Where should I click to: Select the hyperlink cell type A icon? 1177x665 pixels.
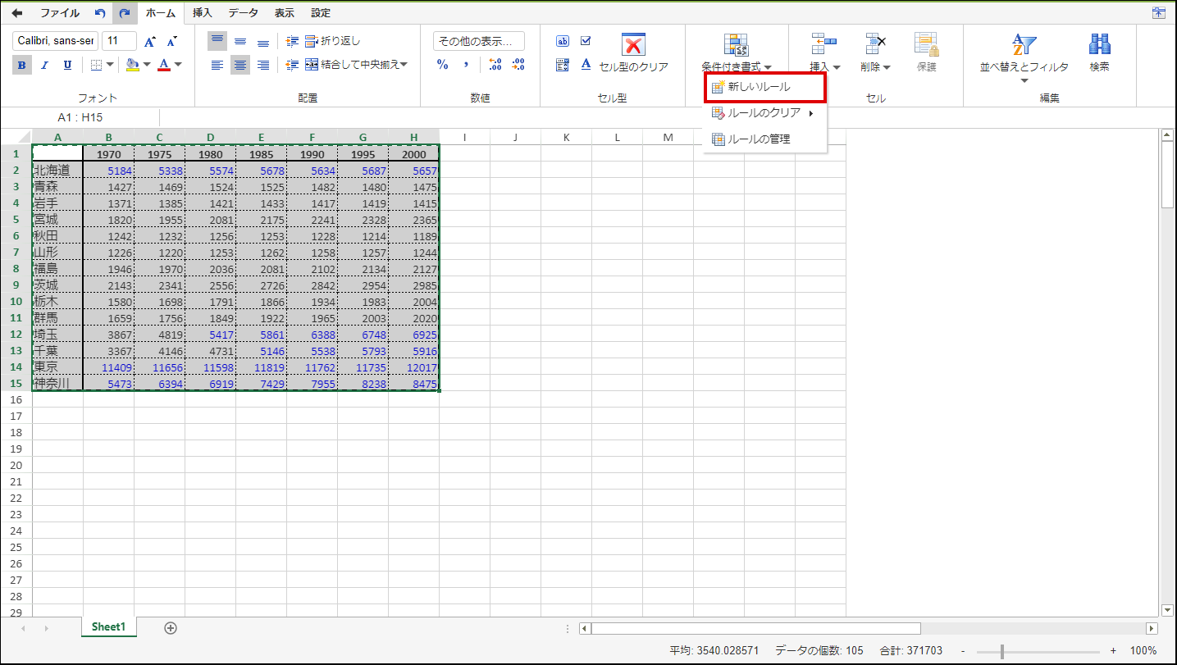(586, 65)
